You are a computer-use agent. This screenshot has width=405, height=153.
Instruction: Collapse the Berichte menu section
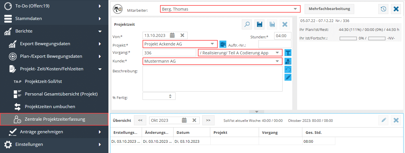[100, 31]
